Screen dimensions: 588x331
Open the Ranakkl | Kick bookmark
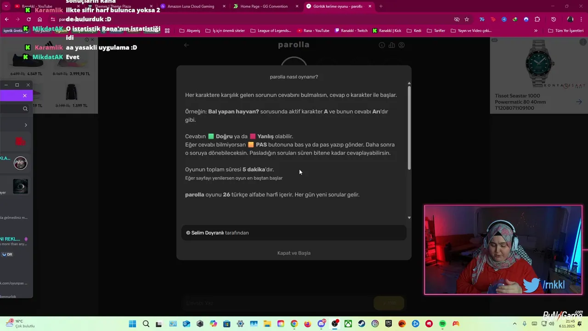coord(387,31)
